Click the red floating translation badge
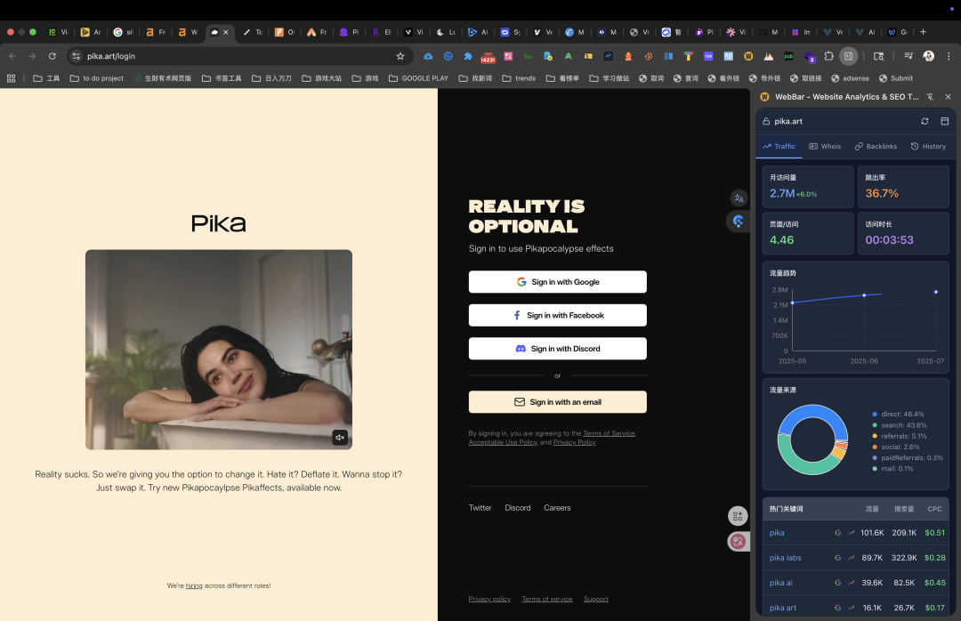The height and width of the screenshot is (621, 961). click(738, 541)
